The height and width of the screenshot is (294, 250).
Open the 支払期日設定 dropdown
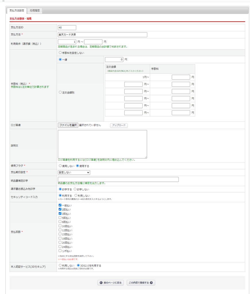click(x=74, y=172)
